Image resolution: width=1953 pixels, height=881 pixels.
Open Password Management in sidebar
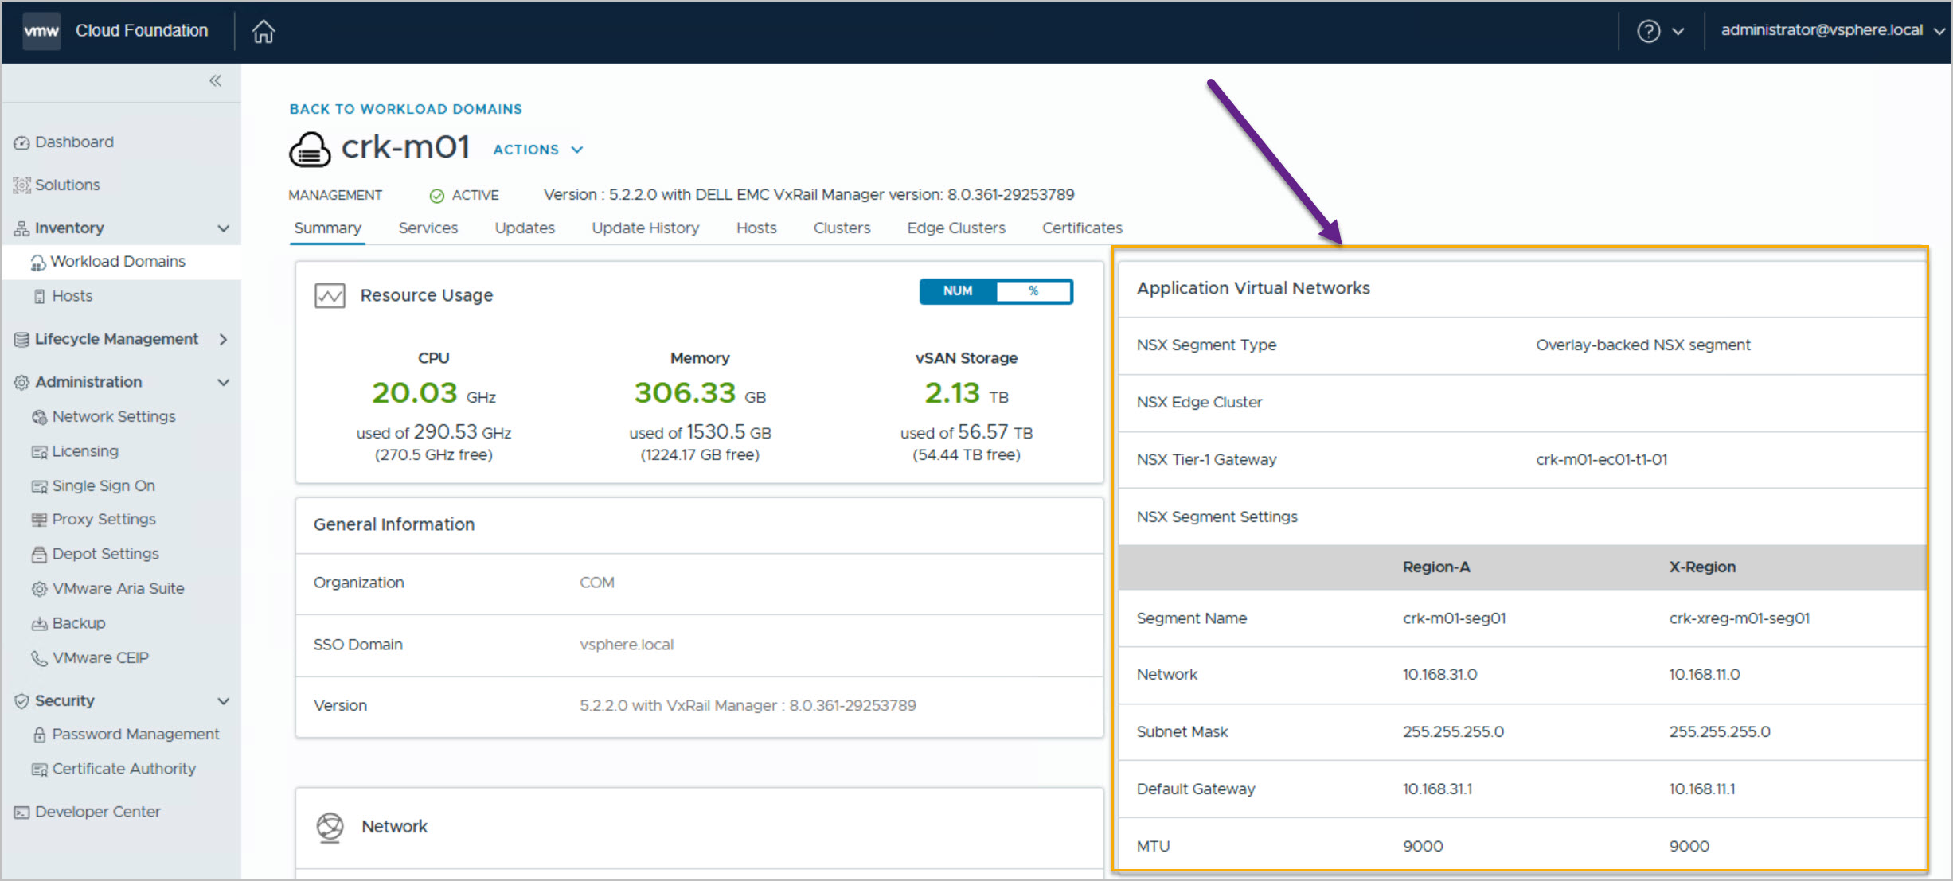135,735
